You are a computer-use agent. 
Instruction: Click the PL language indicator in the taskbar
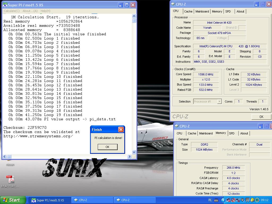coord(210,200)
